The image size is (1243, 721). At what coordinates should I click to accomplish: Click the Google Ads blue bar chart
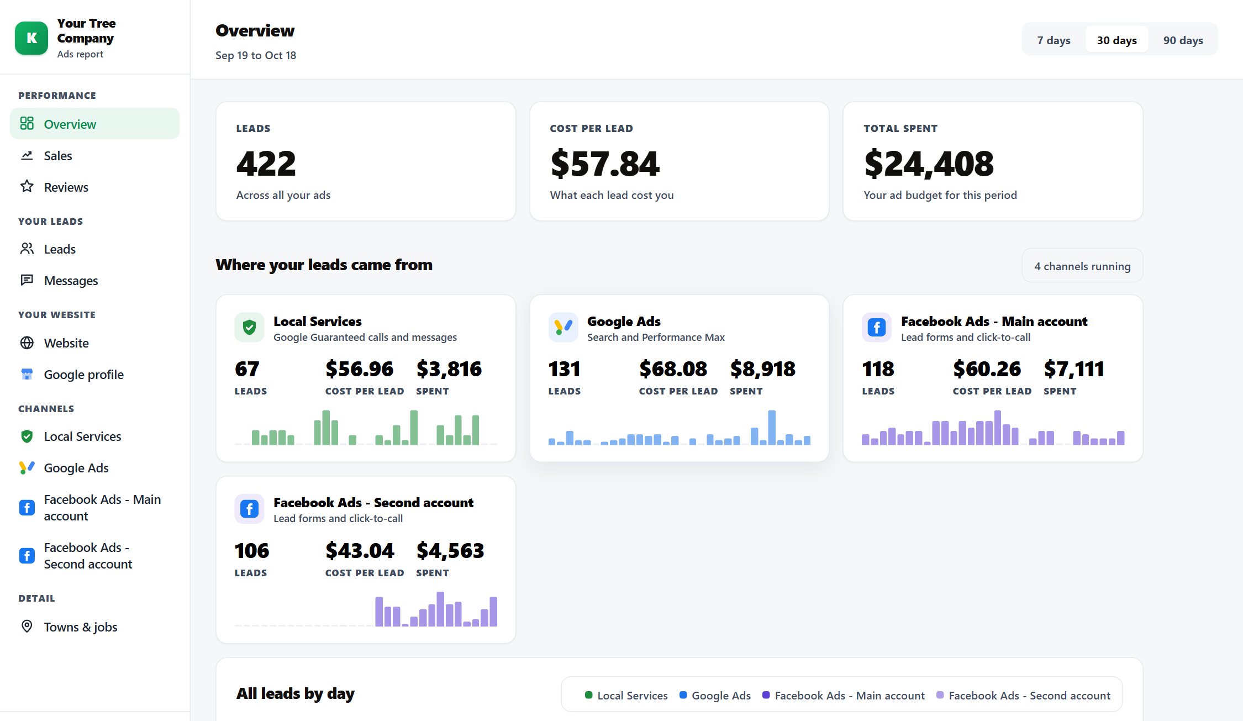pos(679,427)
